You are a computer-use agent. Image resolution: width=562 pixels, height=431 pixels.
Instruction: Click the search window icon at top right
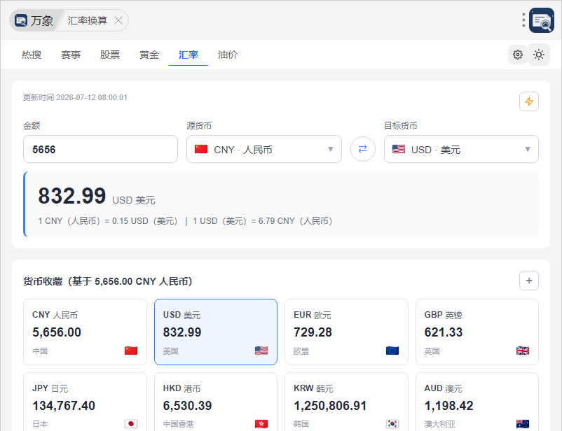point(542,20)
